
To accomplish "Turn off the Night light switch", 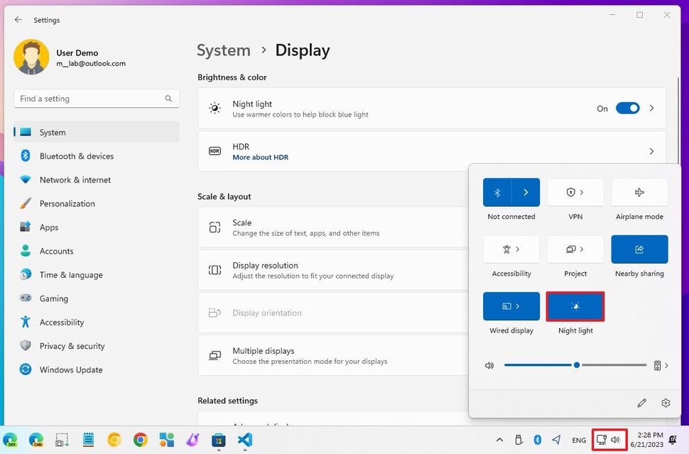I will 627,108.
